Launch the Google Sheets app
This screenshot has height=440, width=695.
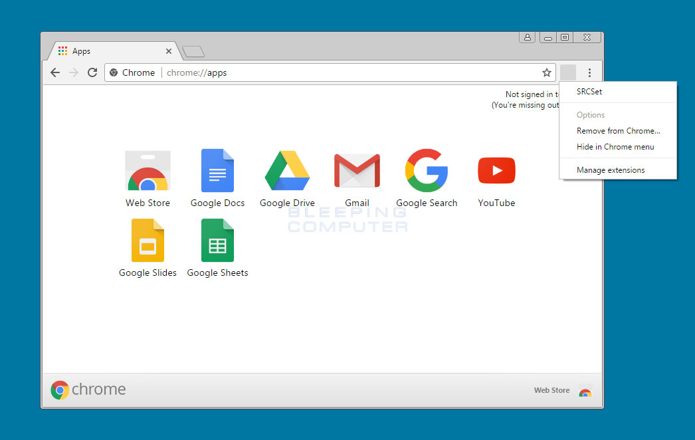[217, 241]
